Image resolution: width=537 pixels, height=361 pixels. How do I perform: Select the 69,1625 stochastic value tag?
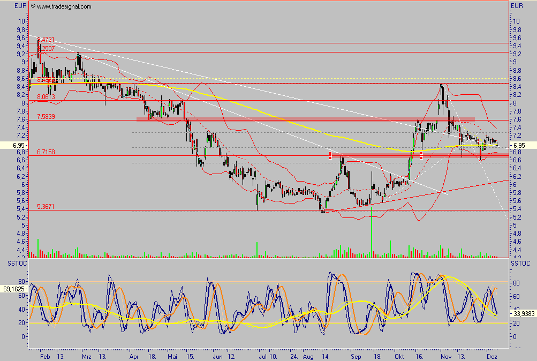tap(13, 289)
